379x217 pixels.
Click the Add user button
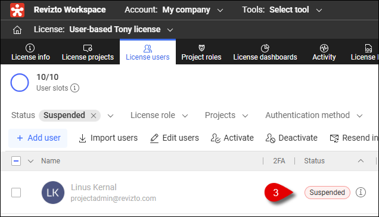click(38, 138)
